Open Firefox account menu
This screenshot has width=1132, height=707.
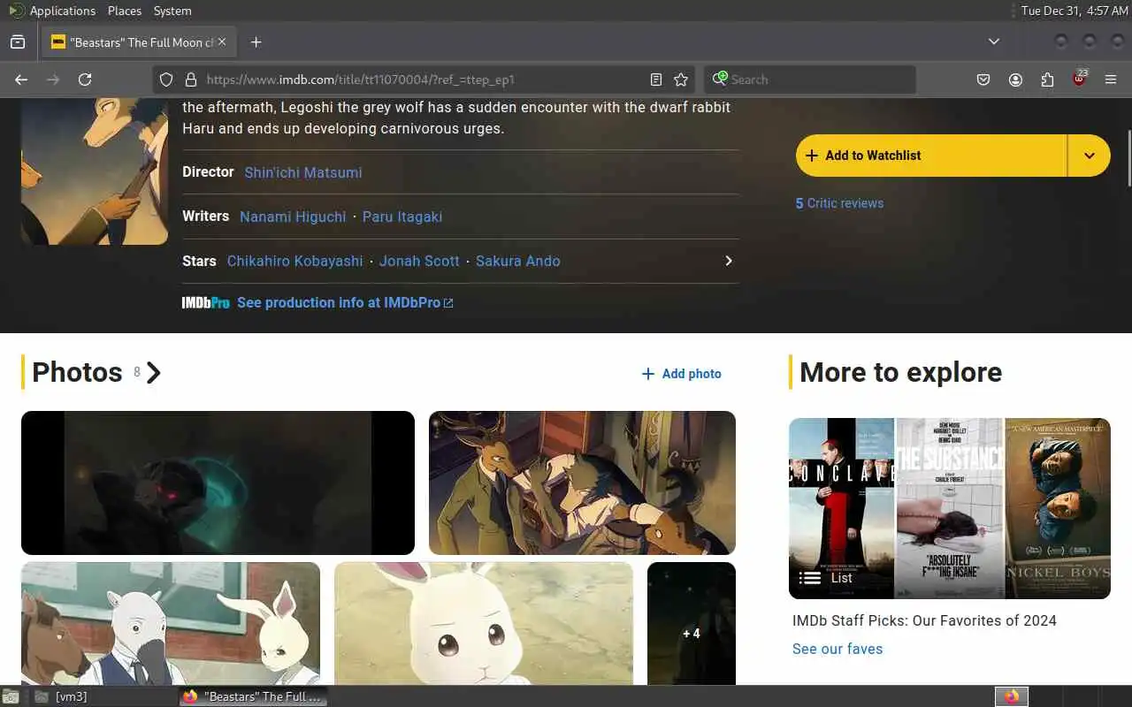[1015, 80]
